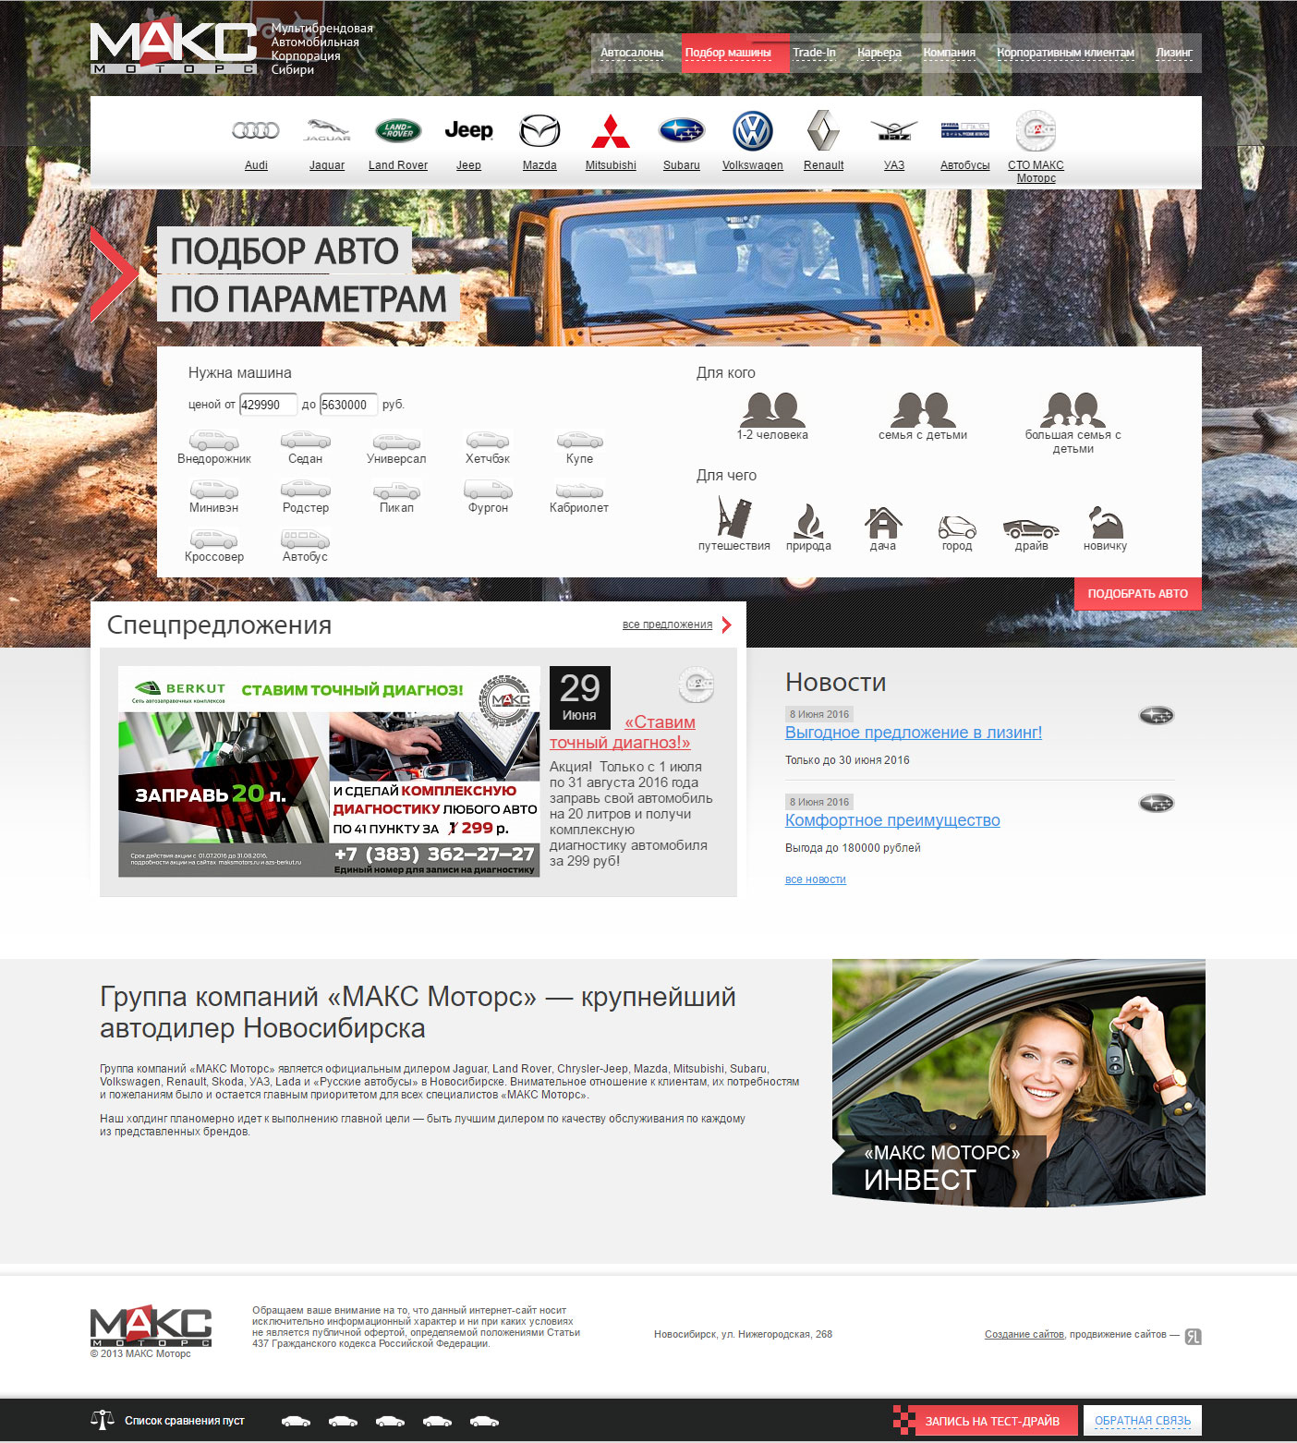Open the Jeep brand logo
The width and height of the screenshot is (1297, 1443).
(468, 131)
